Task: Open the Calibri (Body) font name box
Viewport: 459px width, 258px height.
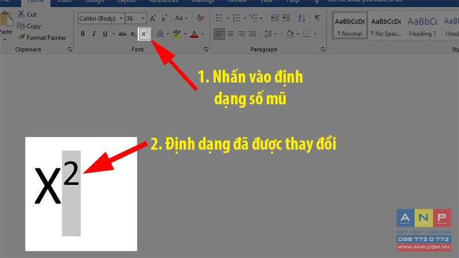Action: pyautogui.click(x=101, y=18)
